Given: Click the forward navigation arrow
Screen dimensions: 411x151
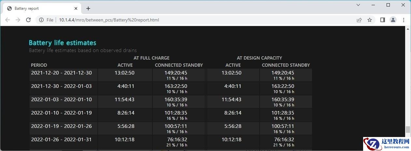Looking at the screenshot, I should coord(18,20).
